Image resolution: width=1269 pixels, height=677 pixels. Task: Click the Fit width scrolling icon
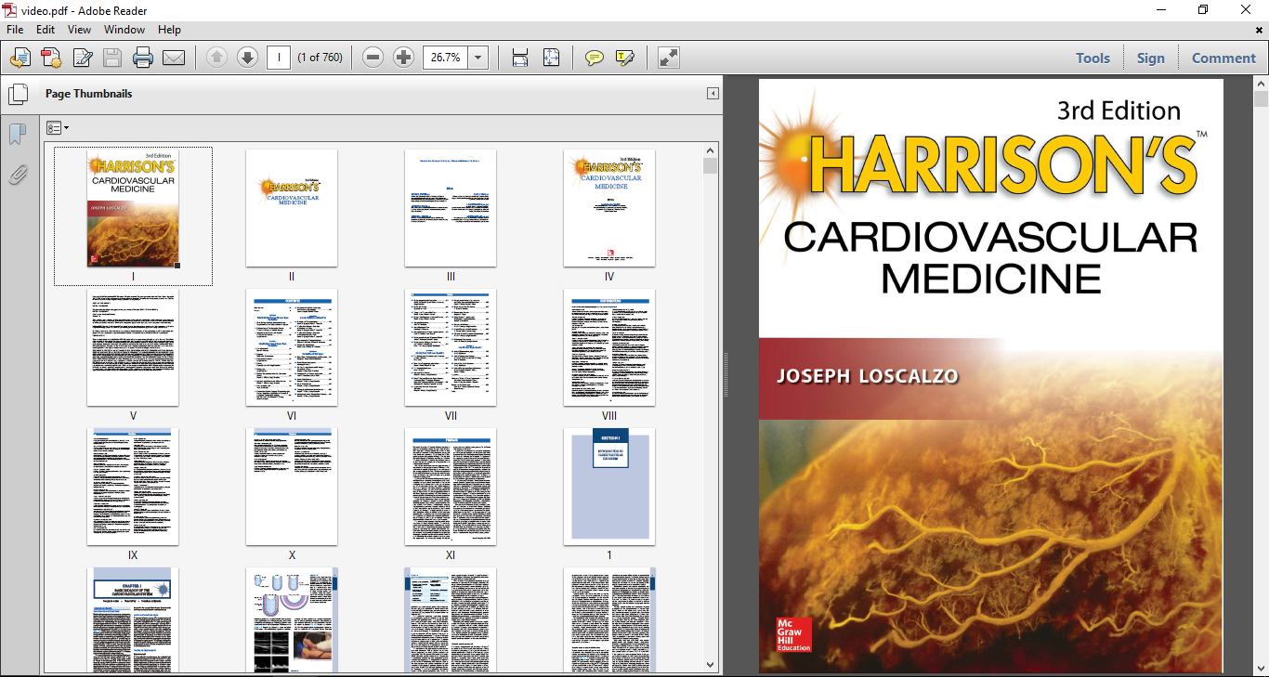coord(520,58)
